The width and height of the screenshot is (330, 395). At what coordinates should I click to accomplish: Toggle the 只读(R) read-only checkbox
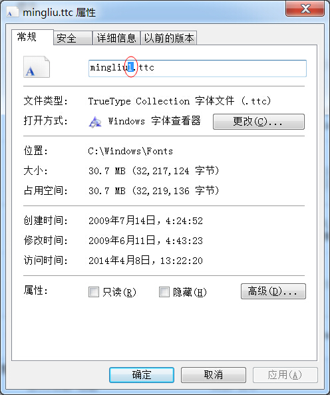(94, 292)
